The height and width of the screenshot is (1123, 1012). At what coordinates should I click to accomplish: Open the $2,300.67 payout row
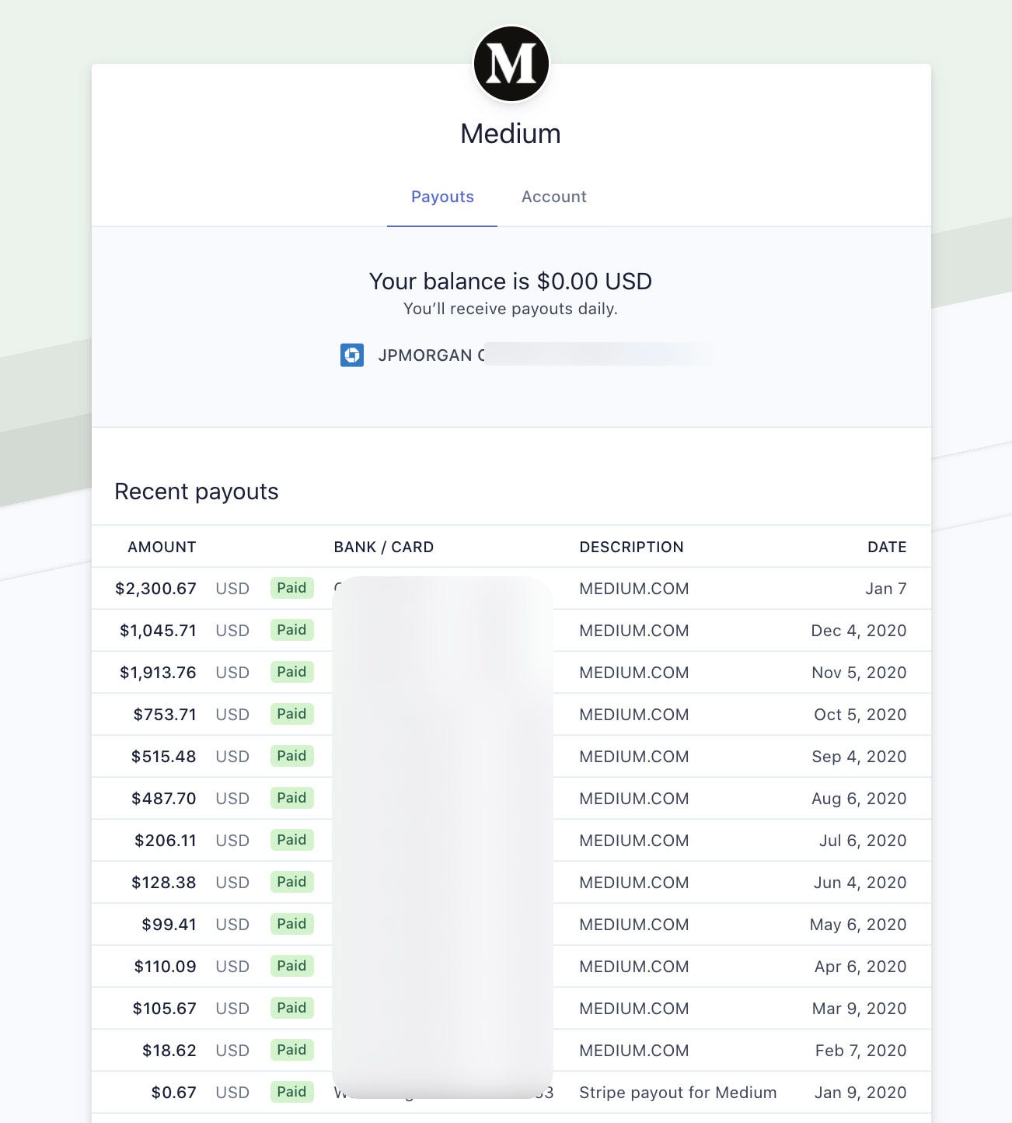[x=511, y=589]
